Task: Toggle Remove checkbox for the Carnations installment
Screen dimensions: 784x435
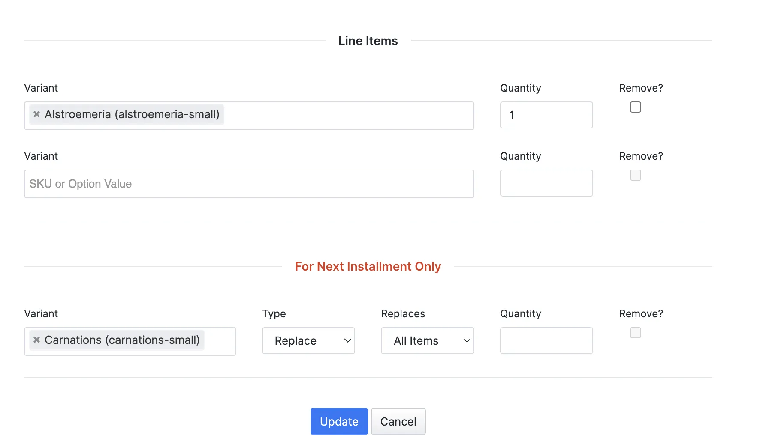Action: coord(636,333)
